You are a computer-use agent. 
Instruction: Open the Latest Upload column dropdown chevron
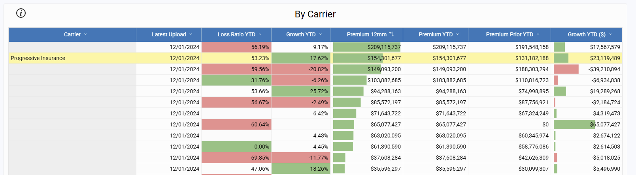click(x=191, y=34)
